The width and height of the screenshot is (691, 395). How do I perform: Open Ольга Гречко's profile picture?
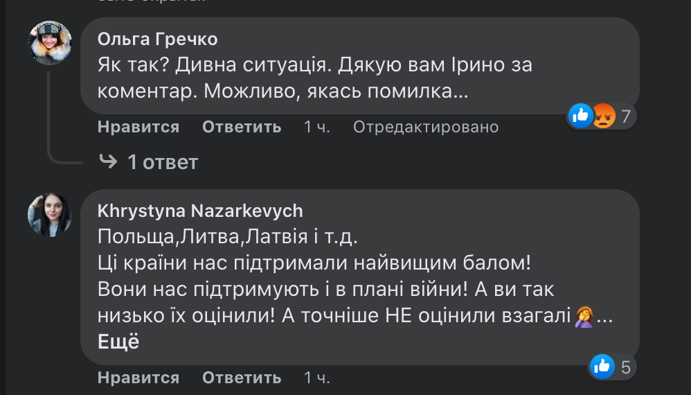pyautogui.click(x=50, y=43)
